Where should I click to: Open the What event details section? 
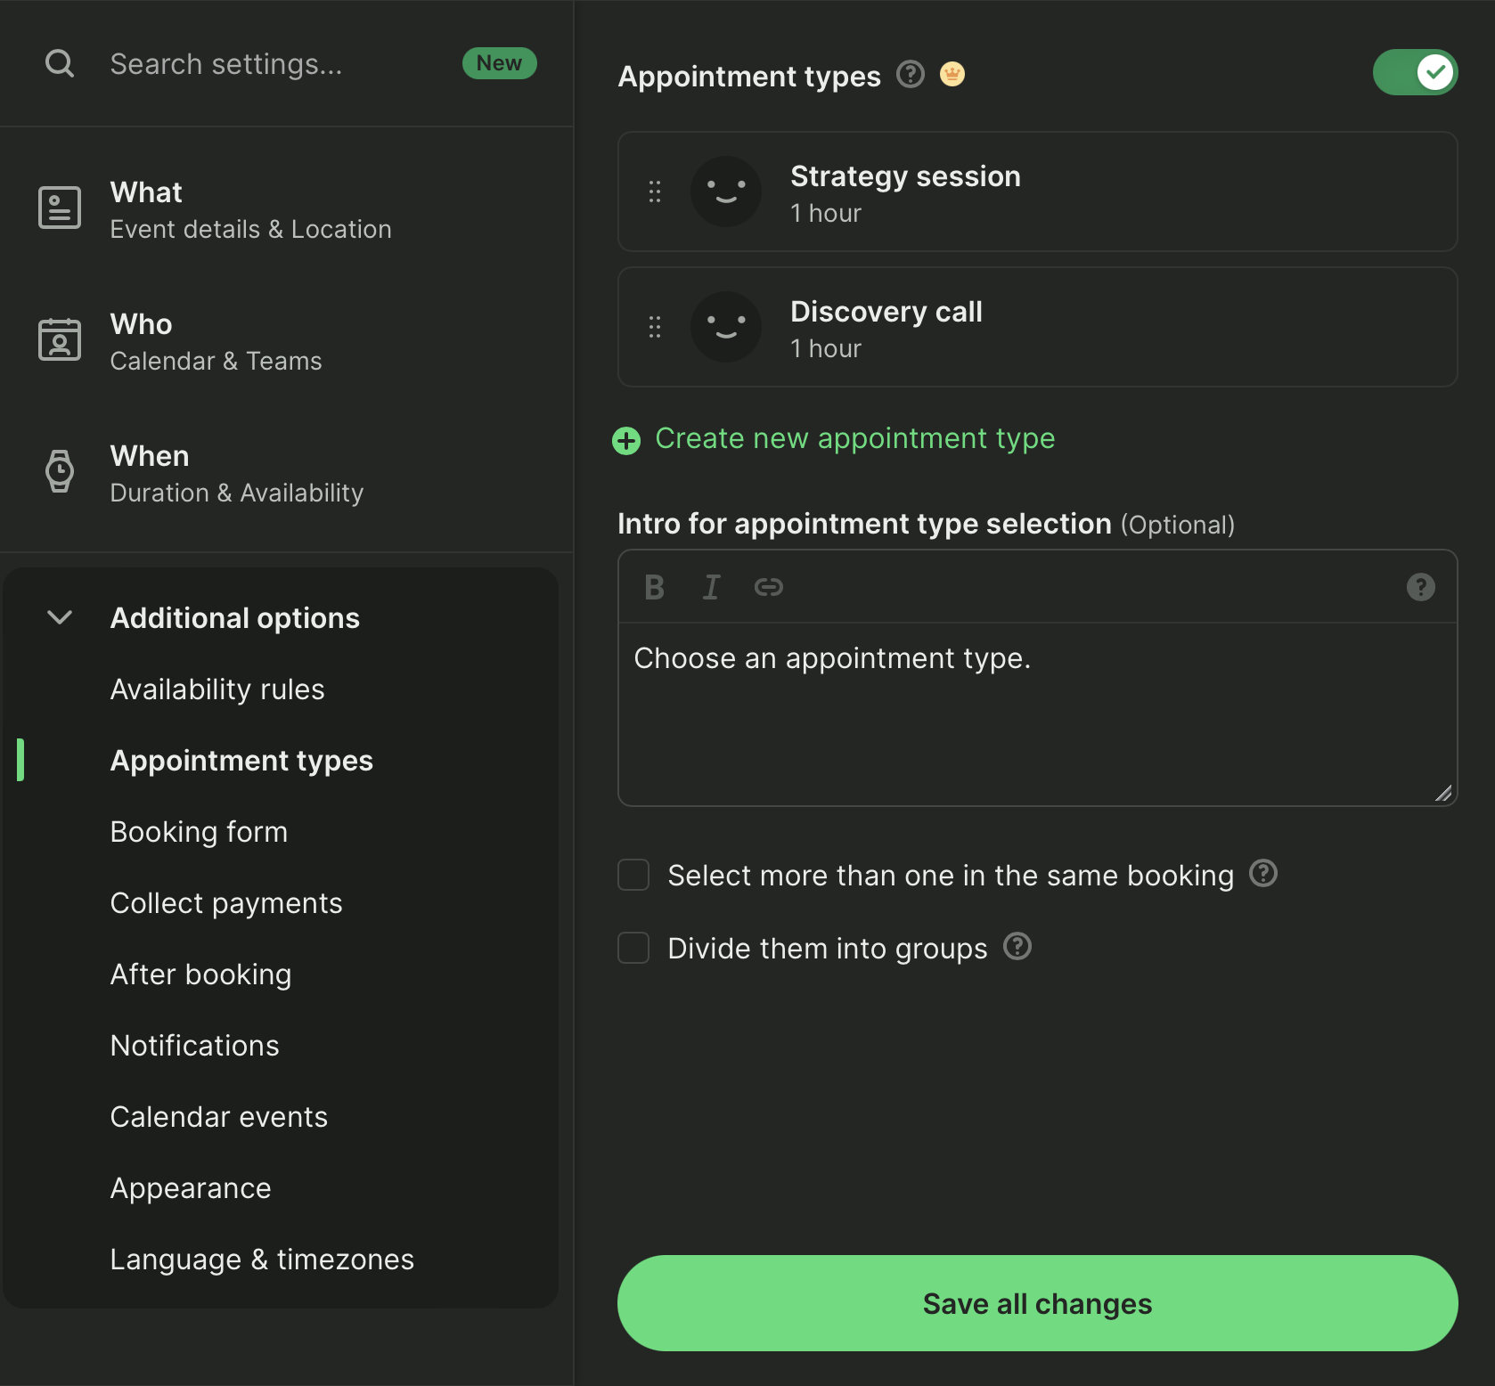click(249, 209)
